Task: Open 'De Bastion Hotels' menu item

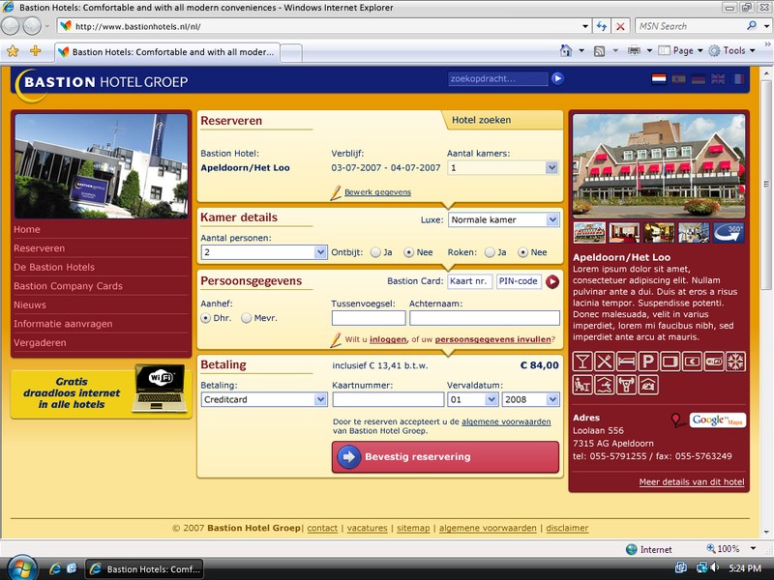Action: point(54,267)
